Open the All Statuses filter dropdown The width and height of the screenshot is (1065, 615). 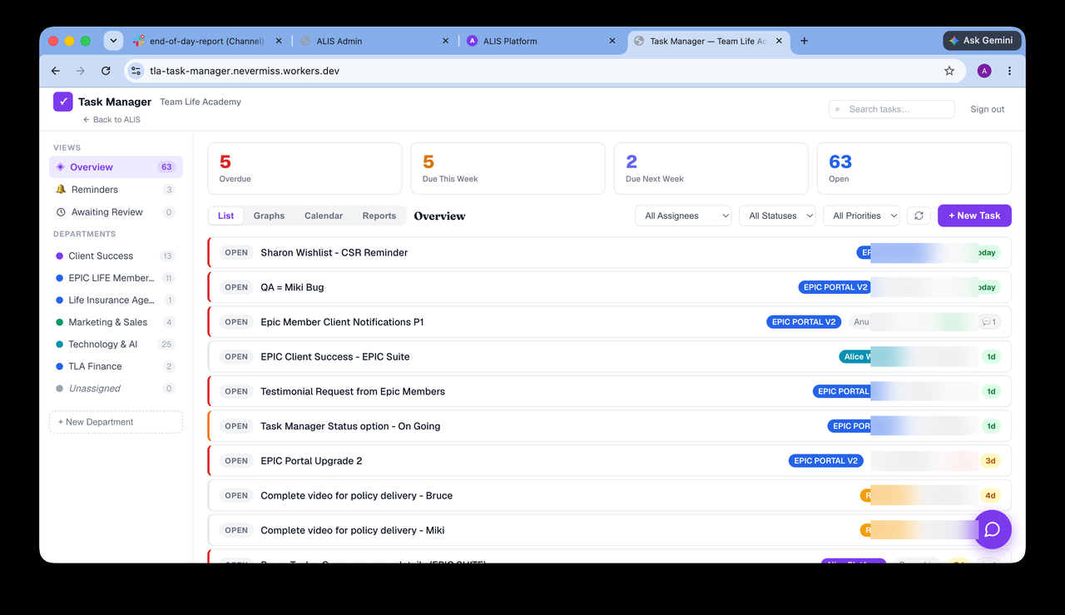point(778,216)
